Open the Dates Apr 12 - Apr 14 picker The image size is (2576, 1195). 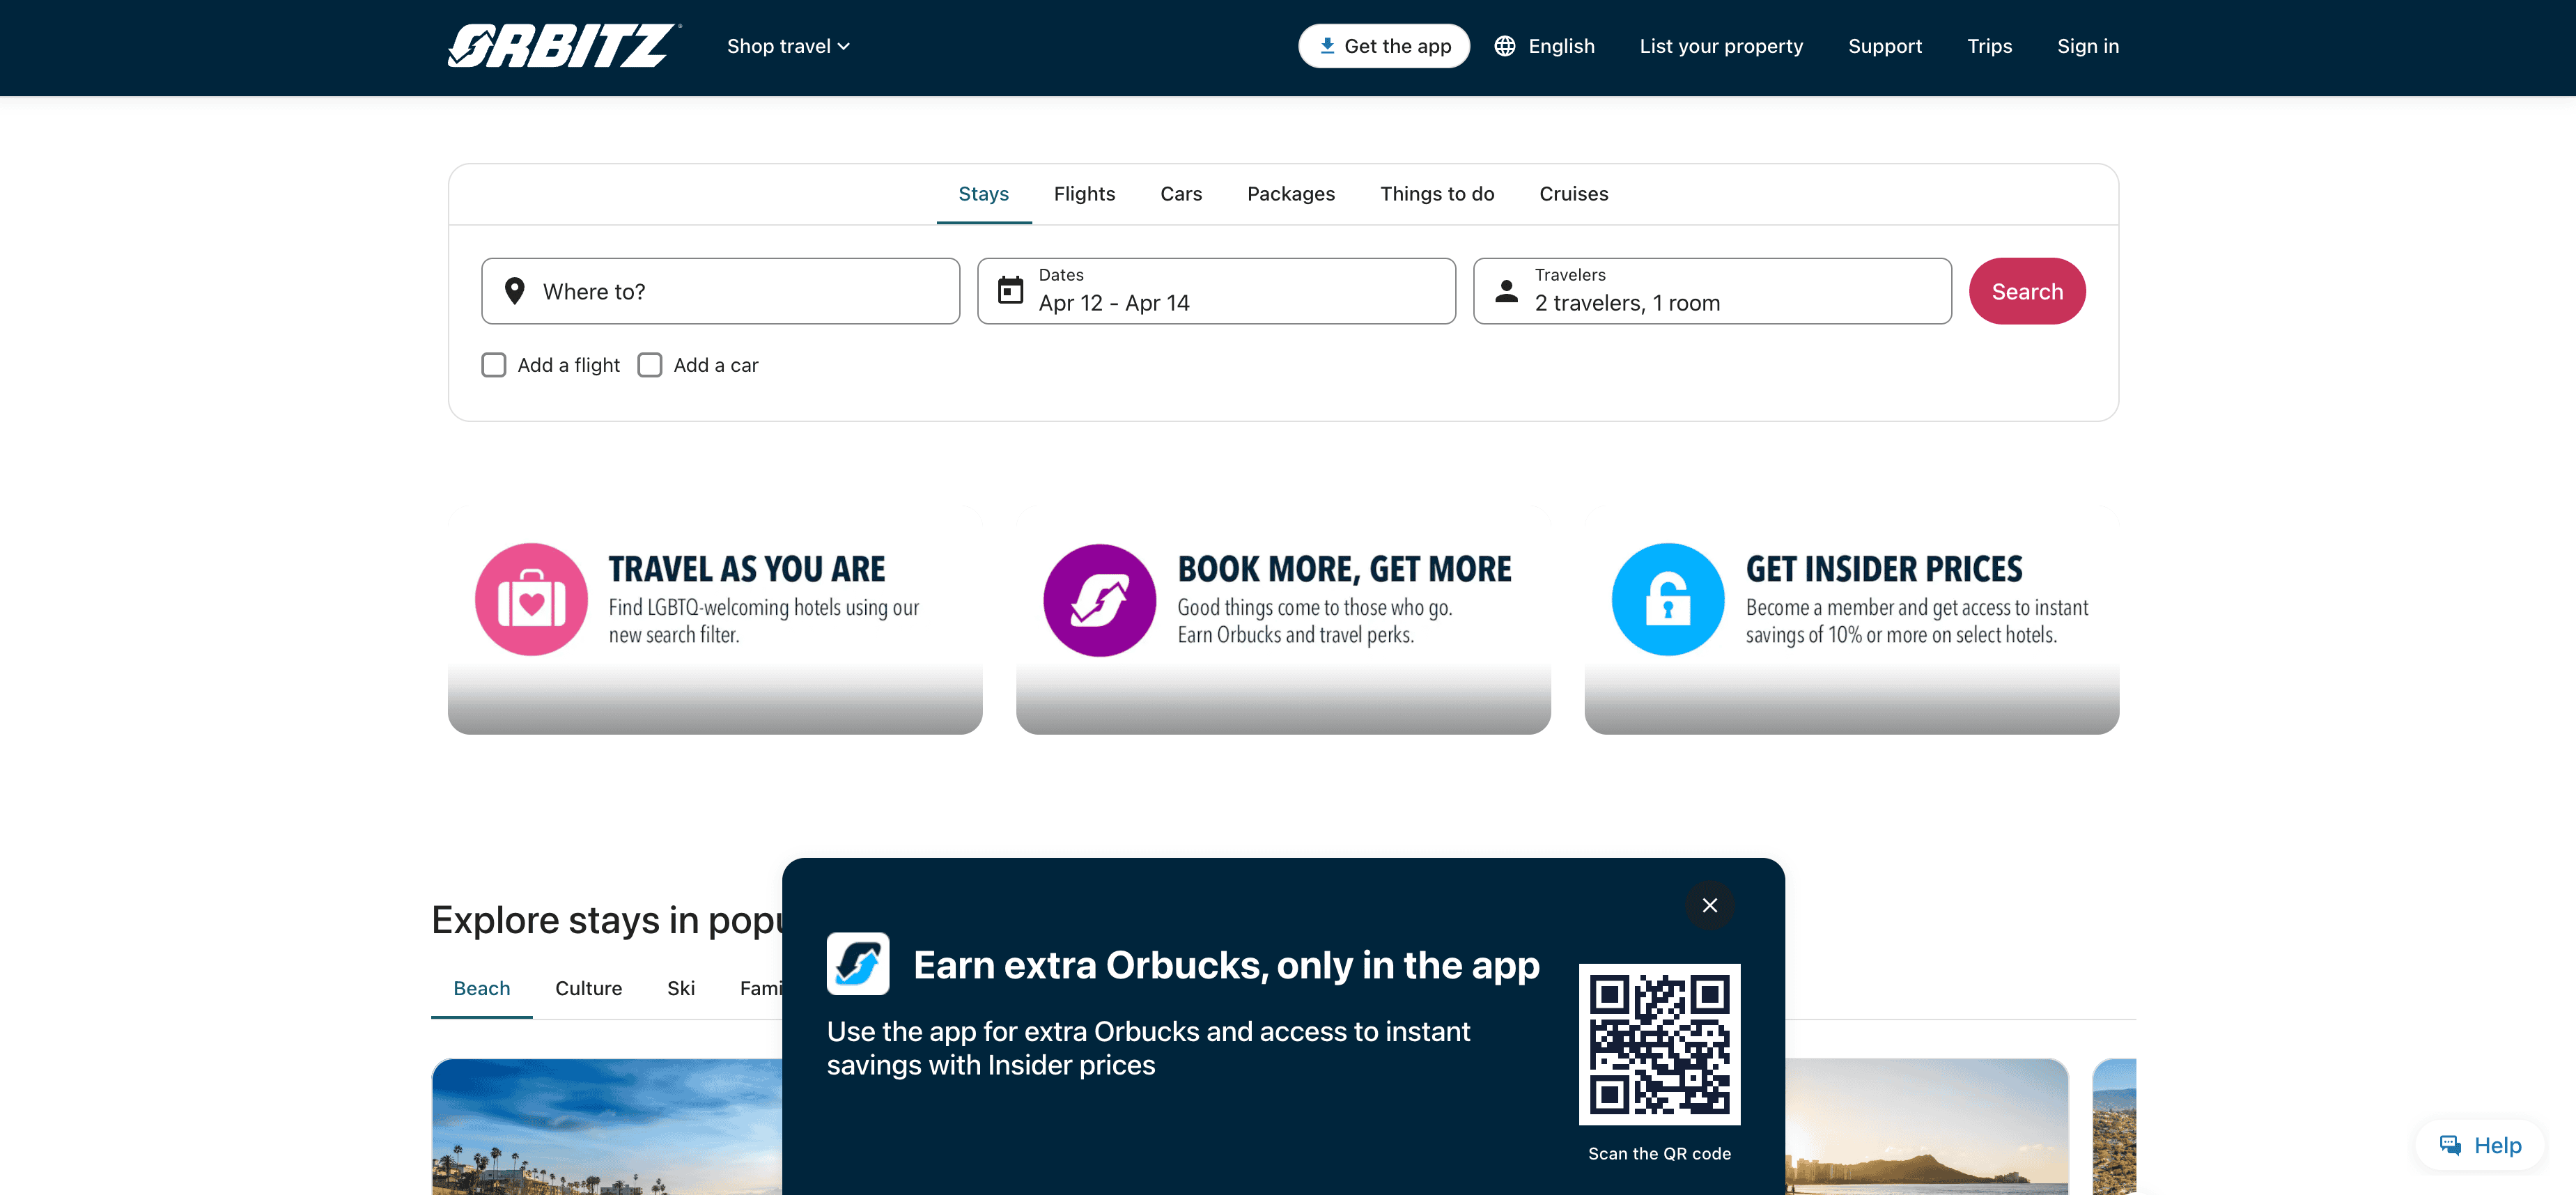pos(1215,291)
